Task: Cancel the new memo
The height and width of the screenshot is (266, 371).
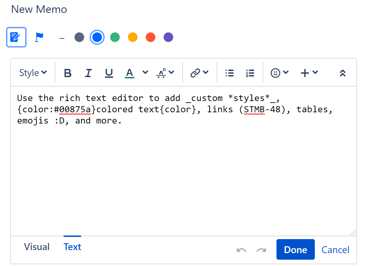Action: tap(335, 250)
